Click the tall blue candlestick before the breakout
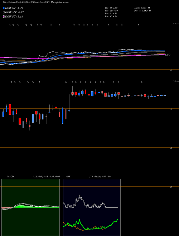 click(63, 115)
